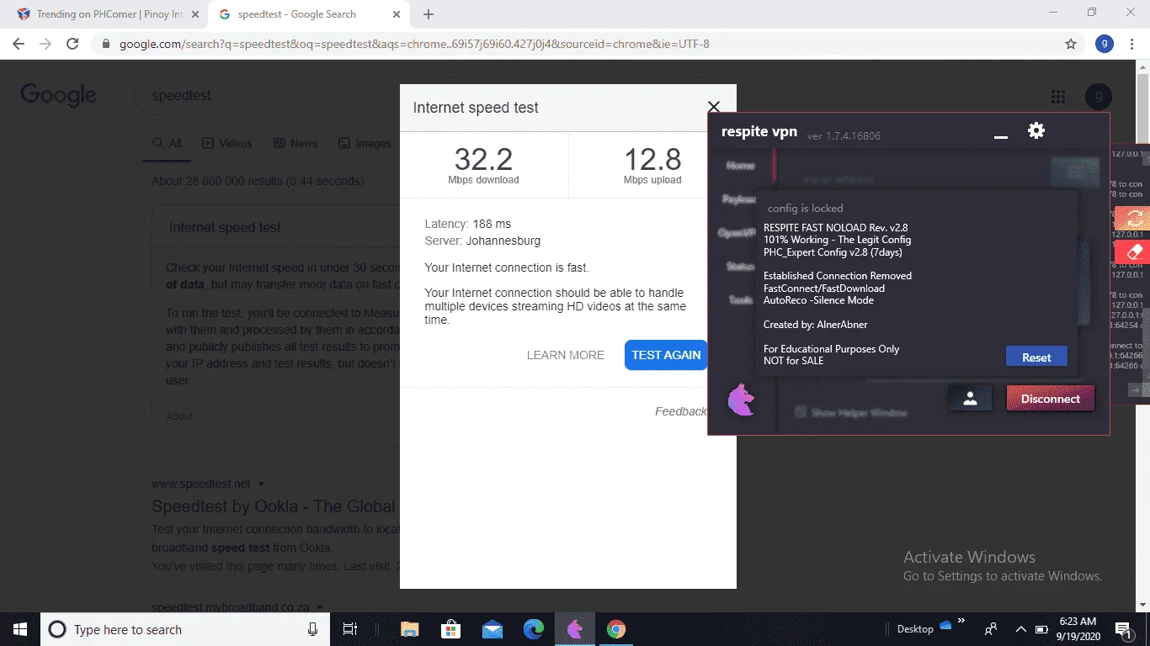
Task: Toggle the Show Helper Window checkbox
Action: [x=801, y=412]
